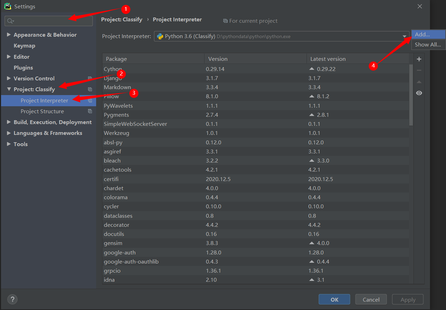Image resolution: width=446 pixels, height=310 pixels.
Task: Expand Build, Execution, Deployment section
Action: (9, 122)
